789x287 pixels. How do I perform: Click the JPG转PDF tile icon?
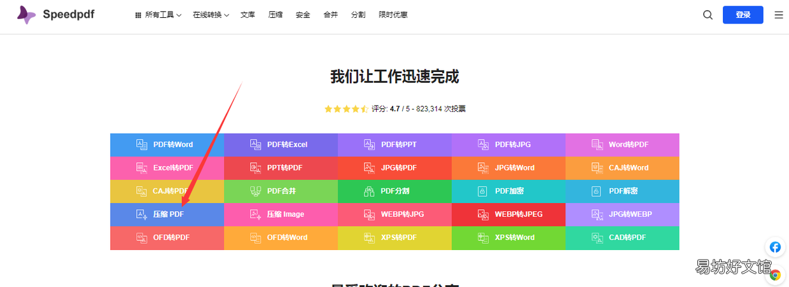click(369, 168)
